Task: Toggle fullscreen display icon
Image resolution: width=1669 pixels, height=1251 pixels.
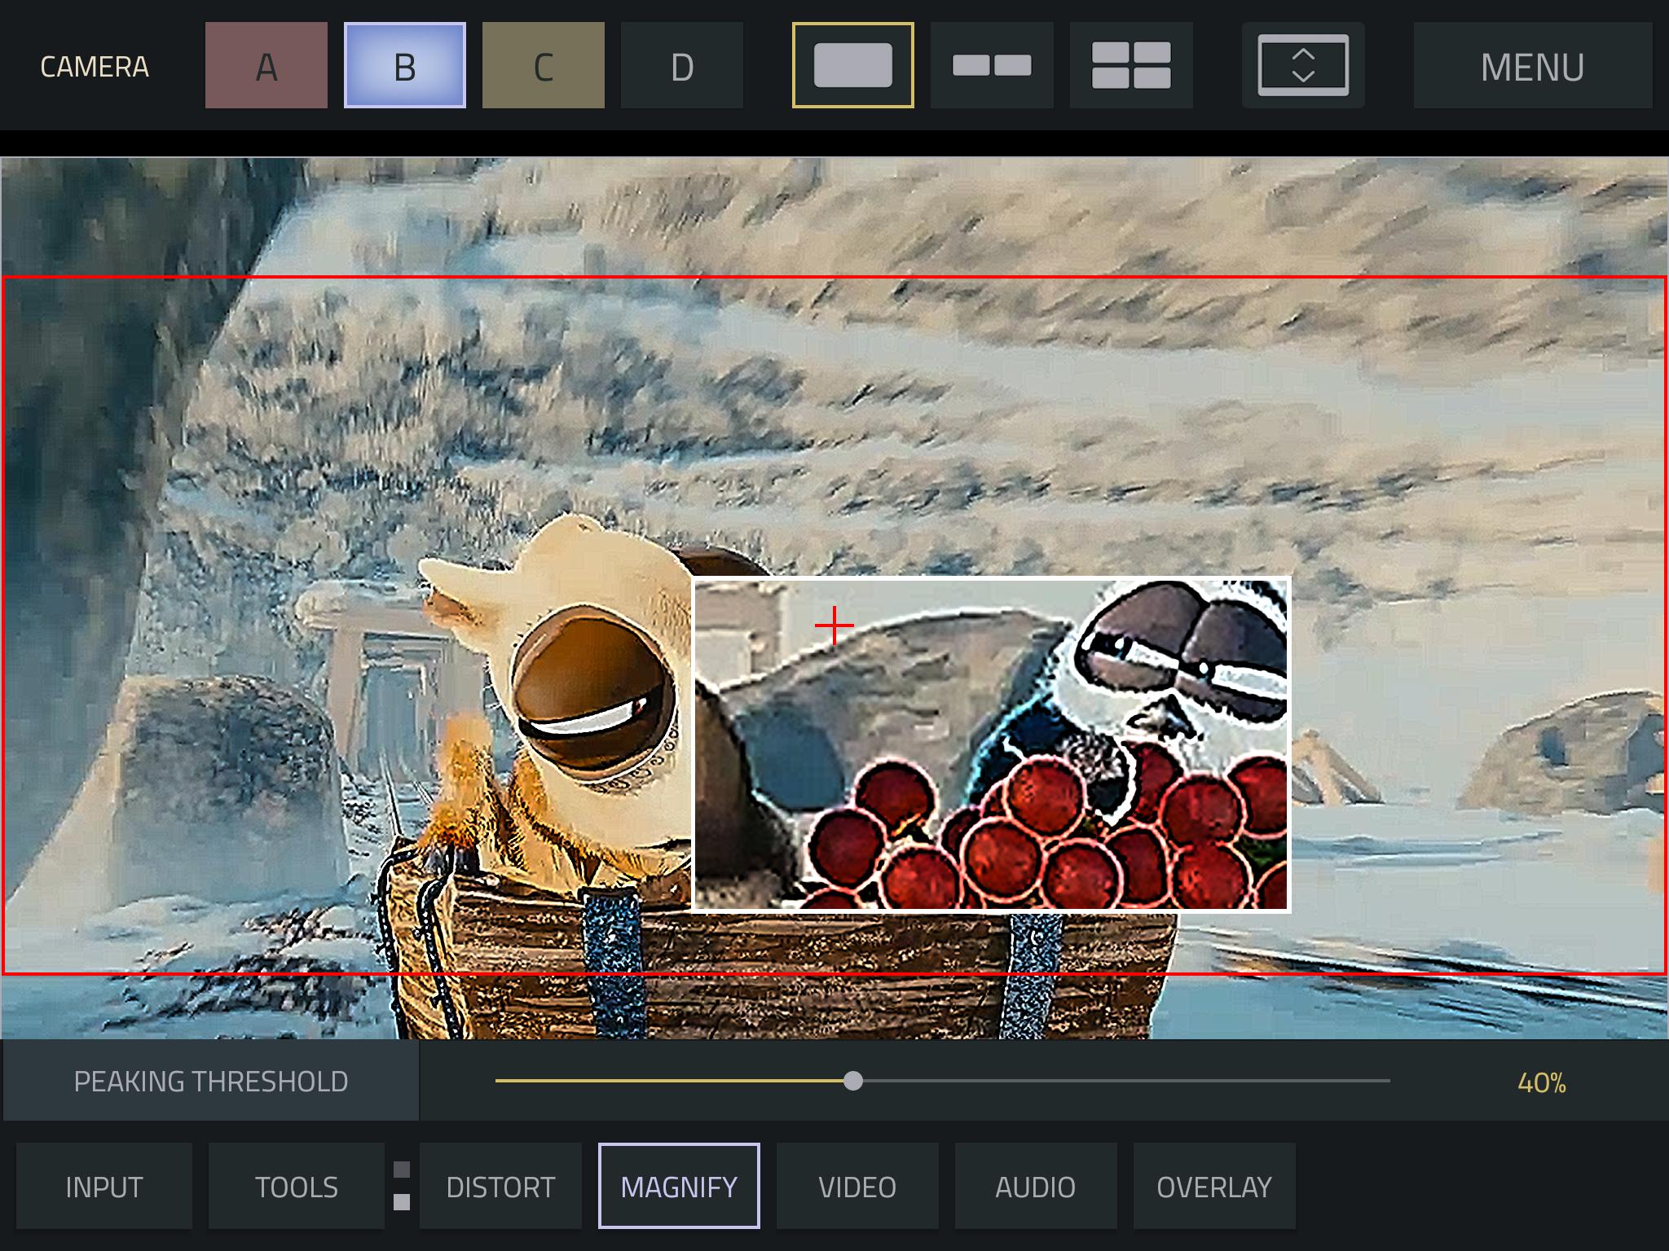Action: coord(1303,65)
